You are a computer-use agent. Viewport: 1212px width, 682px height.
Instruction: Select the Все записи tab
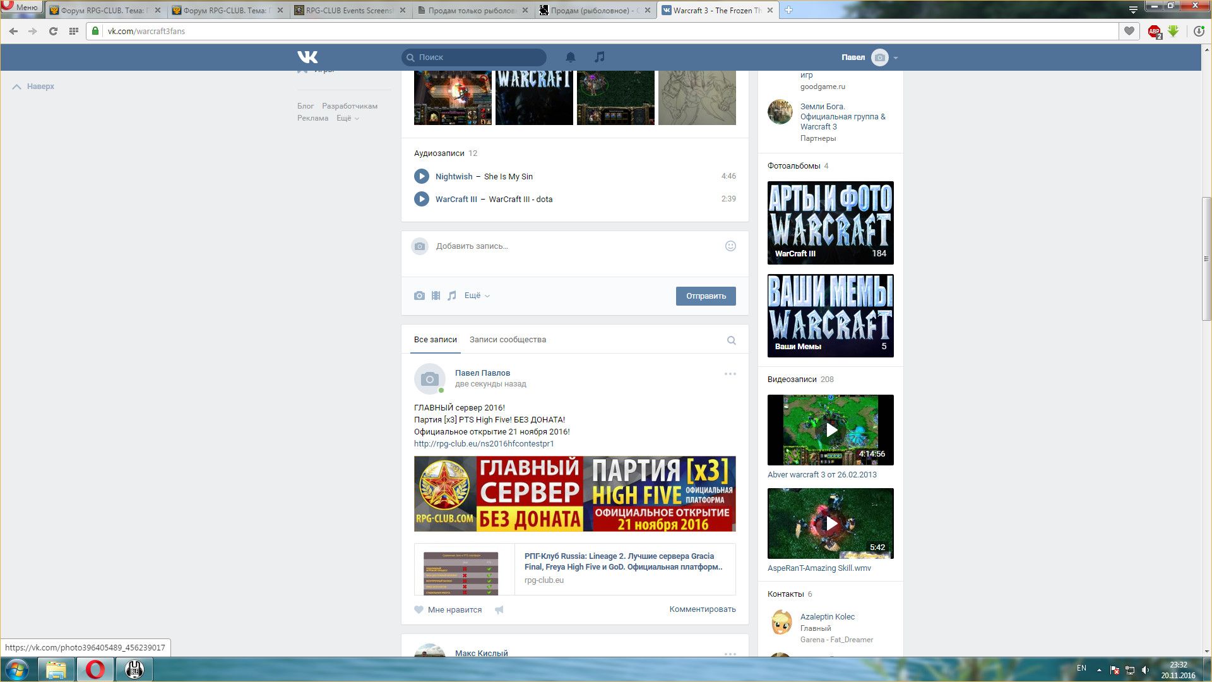coord(435,340)
